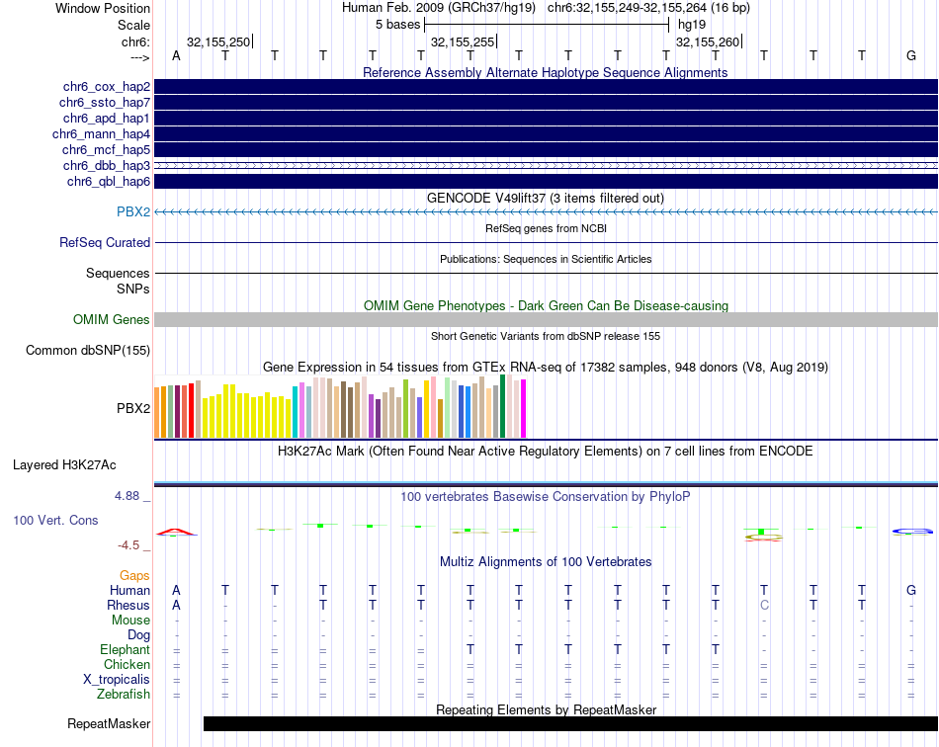
Task: Open the 100 vertebrates PhyloP title
Action: click(x=545, y=497)
